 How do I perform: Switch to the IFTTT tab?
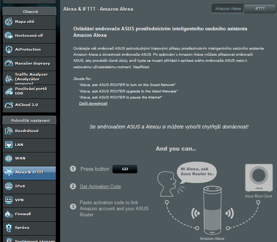point(260,9)
